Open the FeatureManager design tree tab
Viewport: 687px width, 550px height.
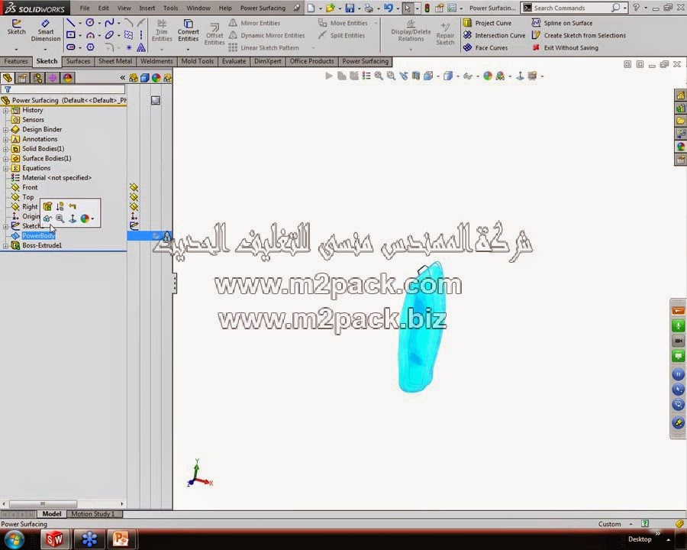(8, 78)
